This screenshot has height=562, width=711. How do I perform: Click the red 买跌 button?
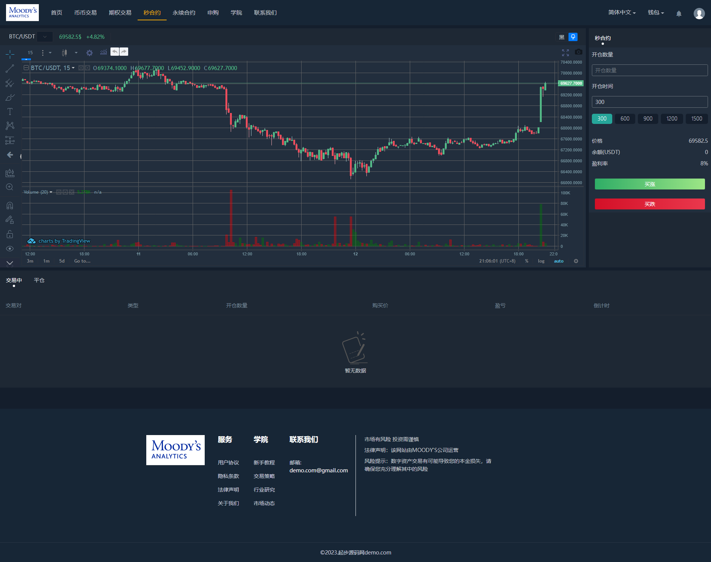point(650,204)
